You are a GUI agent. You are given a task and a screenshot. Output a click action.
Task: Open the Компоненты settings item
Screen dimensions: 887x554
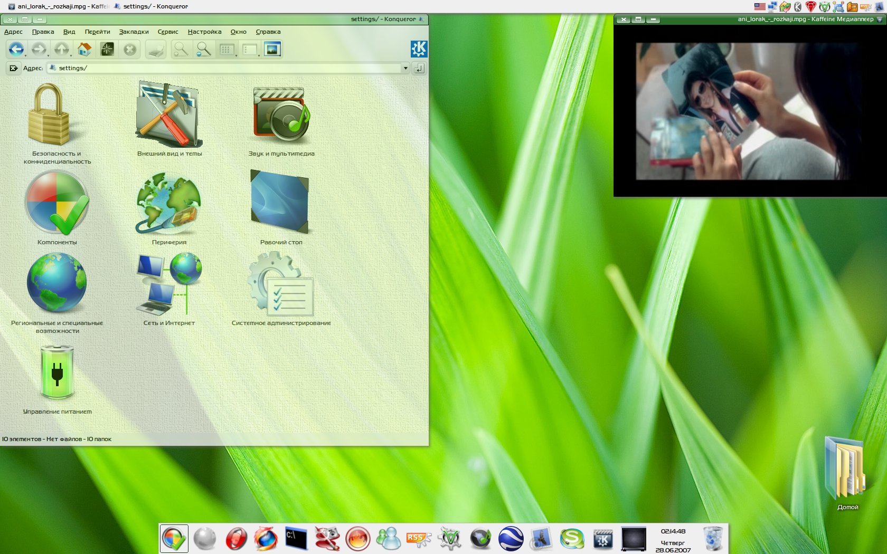[57, 208]
